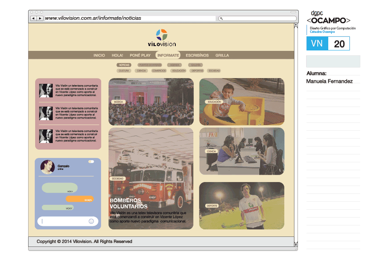
Task: Click the magnifier icon in the browser search
Action: 221,18
